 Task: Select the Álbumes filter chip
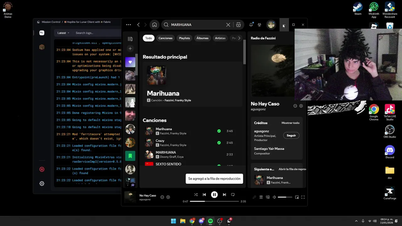pyautogui.click(x=203, y=38)
